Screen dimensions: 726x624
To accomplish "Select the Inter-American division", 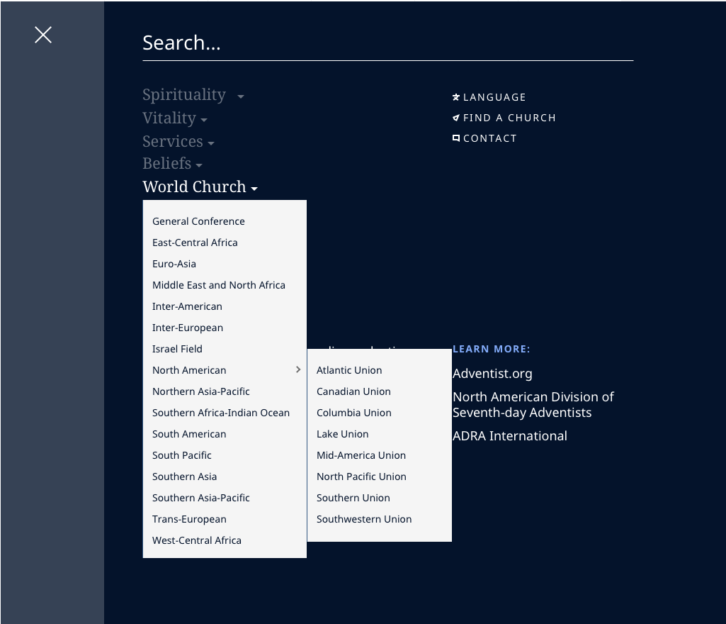I will 187,306.
